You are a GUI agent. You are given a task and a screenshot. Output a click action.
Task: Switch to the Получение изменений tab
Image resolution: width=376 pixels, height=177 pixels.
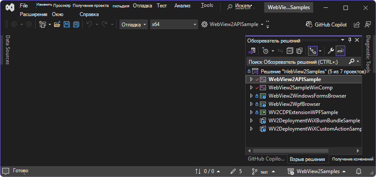(x=353, y=159)
